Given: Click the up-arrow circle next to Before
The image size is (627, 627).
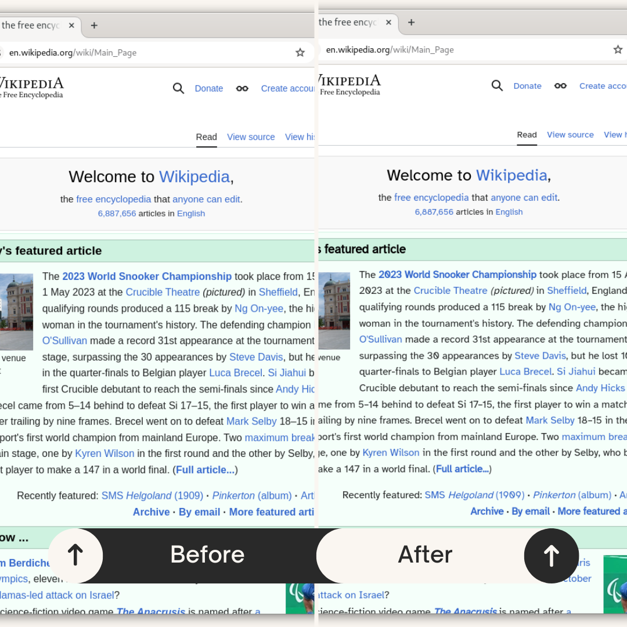Looking at the screenshot, I should (x=75, y=556).
